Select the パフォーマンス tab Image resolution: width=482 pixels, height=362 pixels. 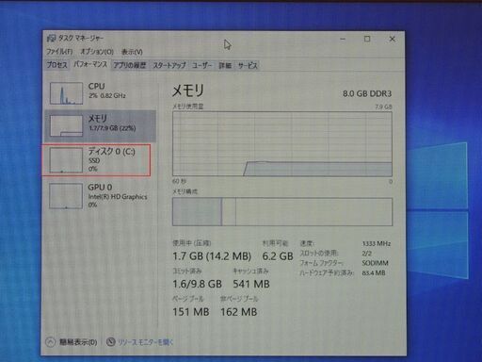90,64
